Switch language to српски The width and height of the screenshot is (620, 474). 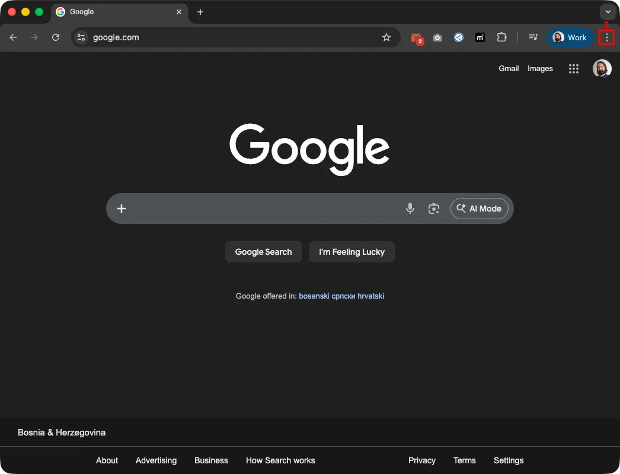pos(343,296)
